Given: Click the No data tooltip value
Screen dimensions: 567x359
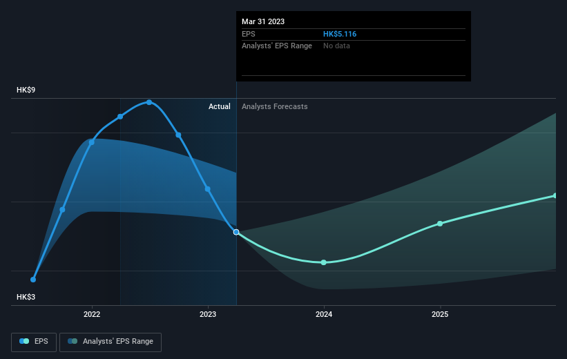Looking at the screenshot, I should [x=336, y=46].
